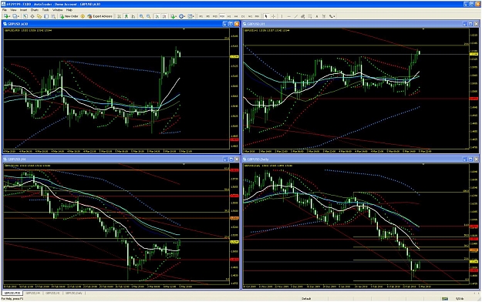Select the Text drawing tool
The width and height of the screenshot is (482, 302).
pyautogui.click(x=317, y=16)
